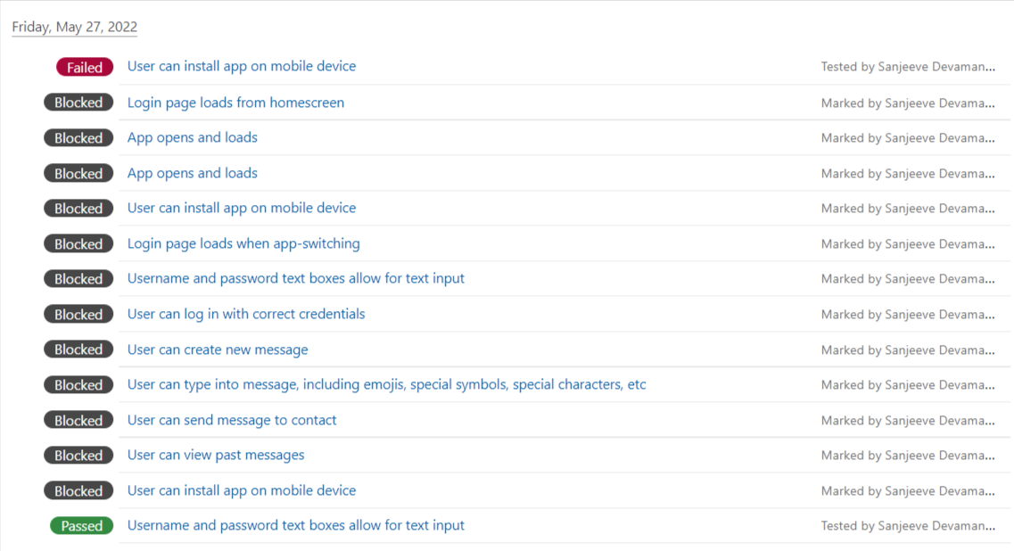
Task: Open "Login page loads when app-switching" test
Action: (243, 243)
